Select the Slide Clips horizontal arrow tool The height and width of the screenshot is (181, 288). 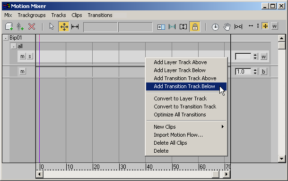point(75,27)
